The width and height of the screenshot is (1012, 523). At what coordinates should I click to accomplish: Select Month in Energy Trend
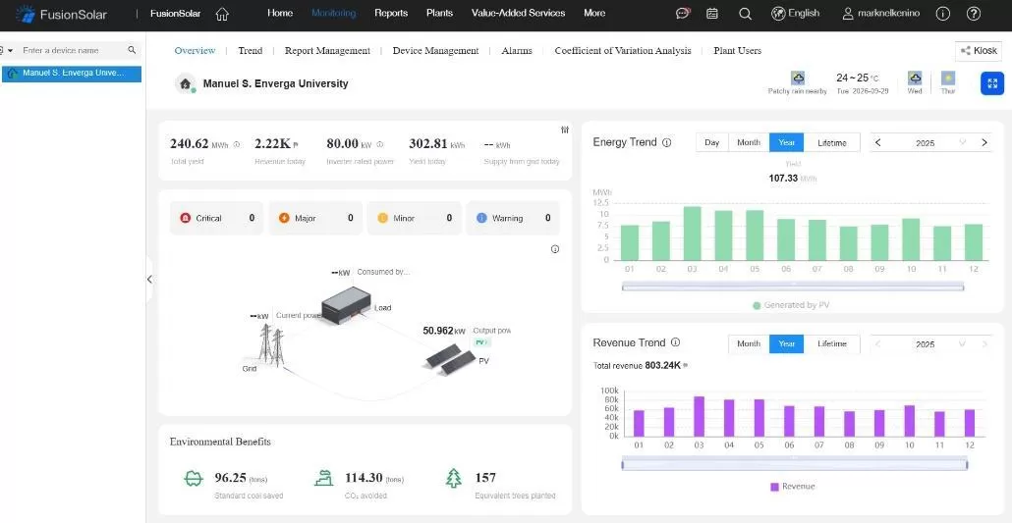(749, 142)
